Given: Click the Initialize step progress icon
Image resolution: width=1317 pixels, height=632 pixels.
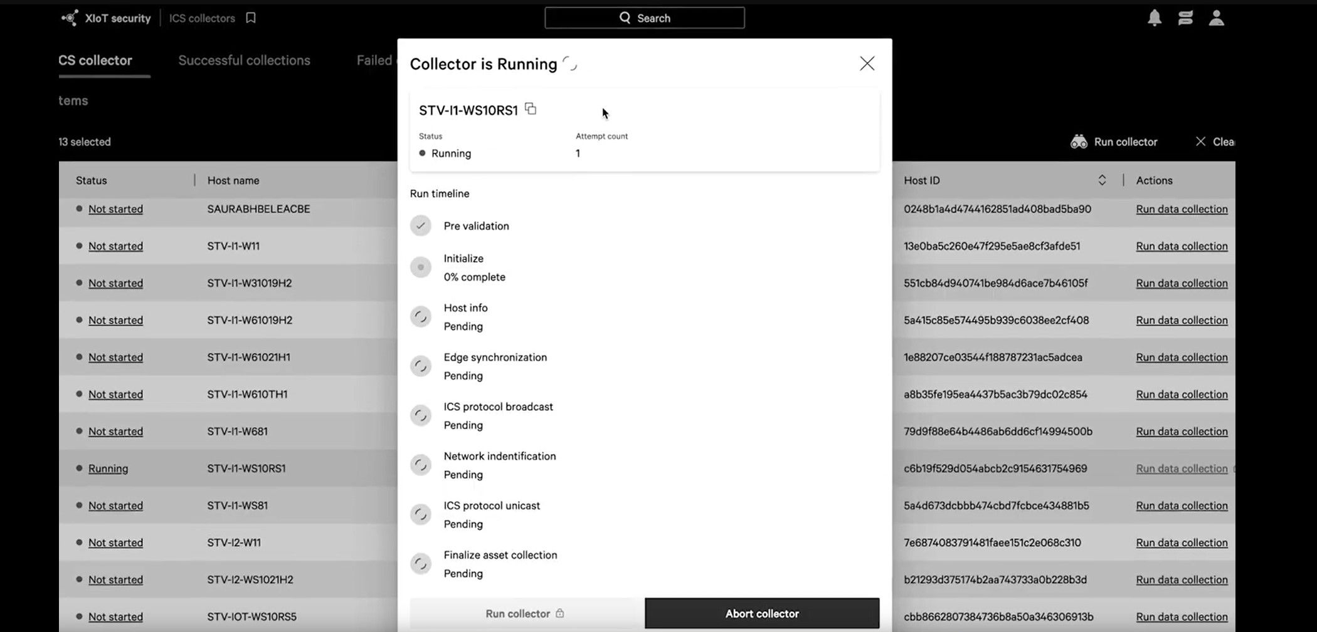Looking at the screenshot, I should pyautogui.click(x=421, y=267).
